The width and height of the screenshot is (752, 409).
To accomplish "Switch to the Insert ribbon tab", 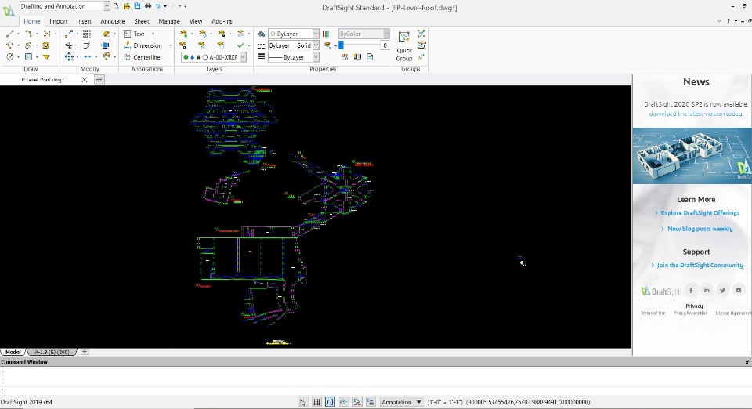I will 84,21.
